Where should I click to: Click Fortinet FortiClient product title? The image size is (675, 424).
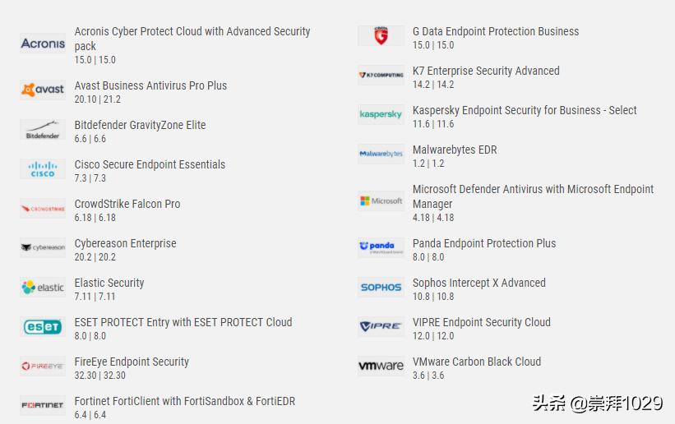185,401
